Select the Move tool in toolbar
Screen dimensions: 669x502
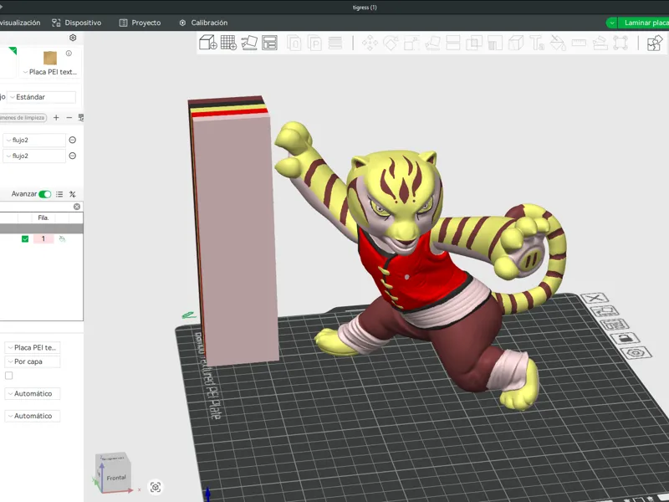click(370, 44)
